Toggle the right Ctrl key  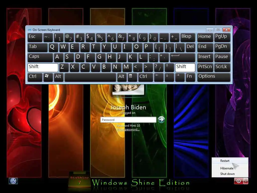point(146,77)
